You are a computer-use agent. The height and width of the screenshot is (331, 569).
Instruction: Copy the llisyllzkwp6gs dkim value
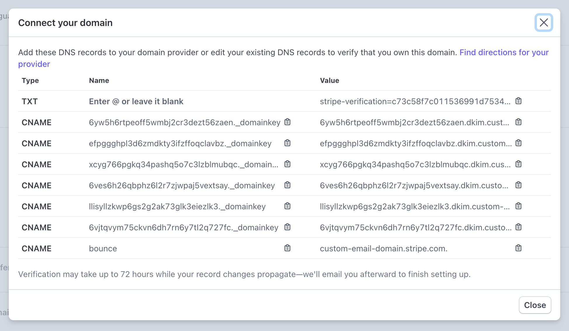[518, 206]
